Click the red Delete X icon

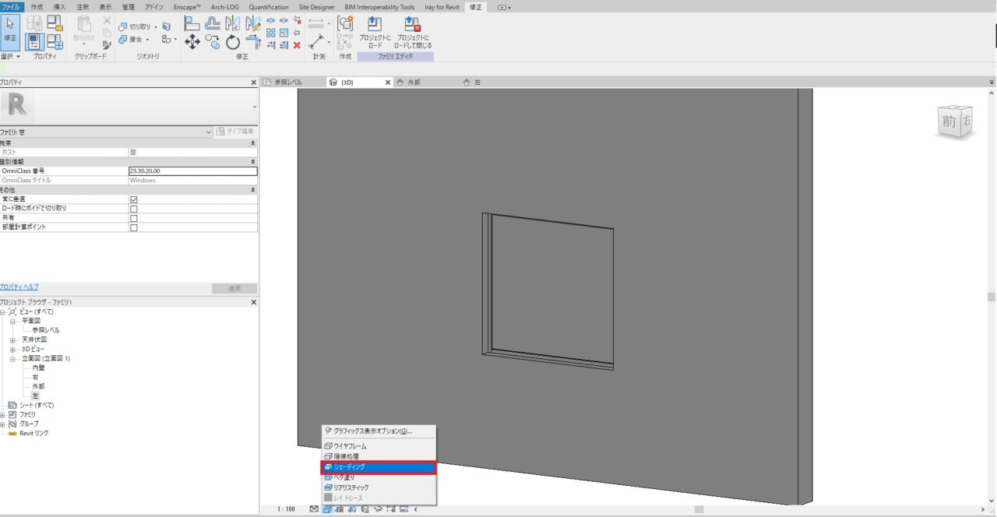coord(297,45)
